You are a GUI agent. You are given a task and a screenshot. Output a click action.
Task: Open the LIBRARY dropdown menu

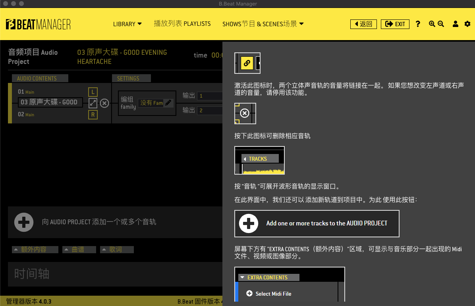pyautogui.click(x=127, y=24)
